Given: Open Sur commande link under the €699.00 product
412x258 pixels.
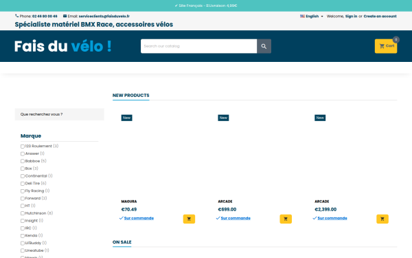Looking at the screenshot, I should click(236, 218).
